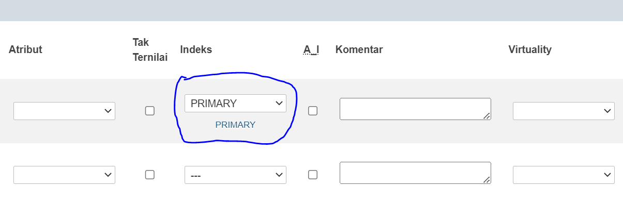Open the first row Atribut dropdown

[x=64, y=111]
